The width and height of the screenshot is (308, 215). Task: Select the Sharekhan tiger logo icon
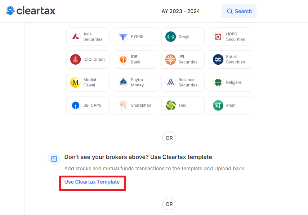(x=123, y=106)
